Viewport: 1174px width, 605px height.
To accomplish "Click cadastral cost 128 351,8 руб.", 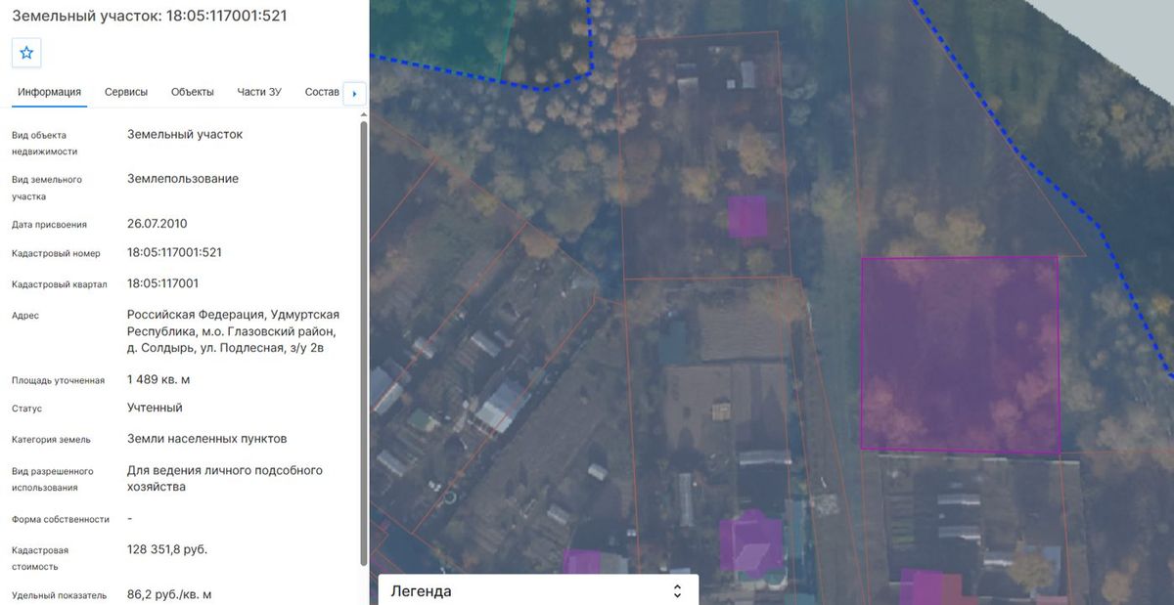I will pos(167,549).
